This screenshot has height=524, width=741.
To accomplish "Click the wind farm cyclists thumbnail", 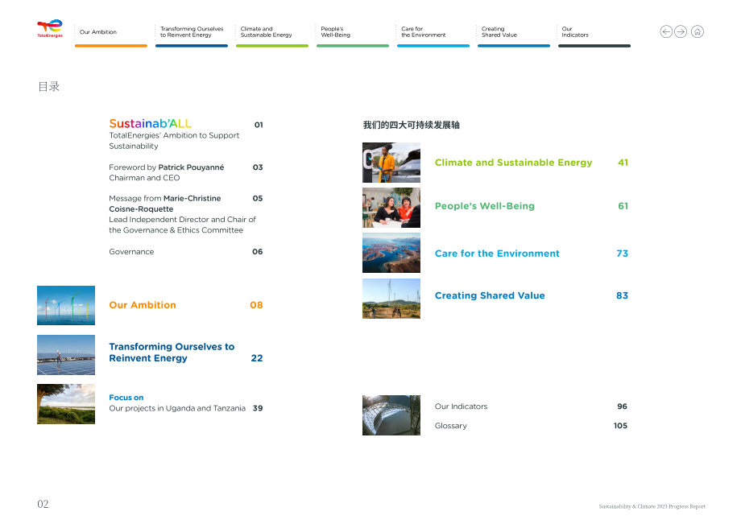I will [391, 299].
